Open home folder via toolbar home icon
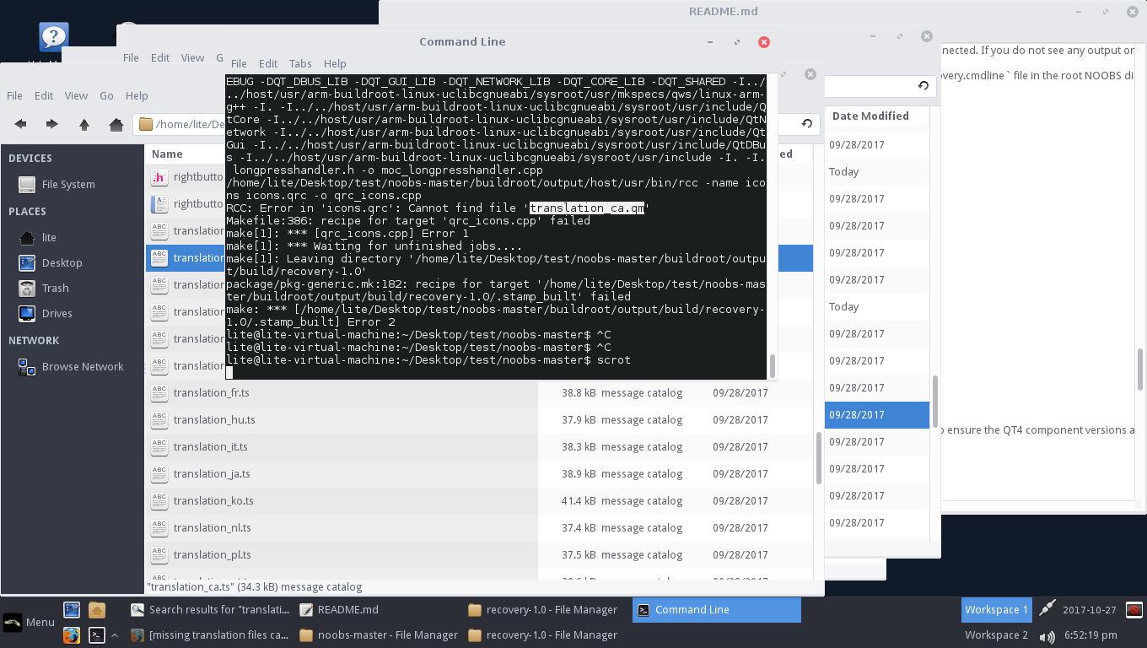 coord(116,124)
